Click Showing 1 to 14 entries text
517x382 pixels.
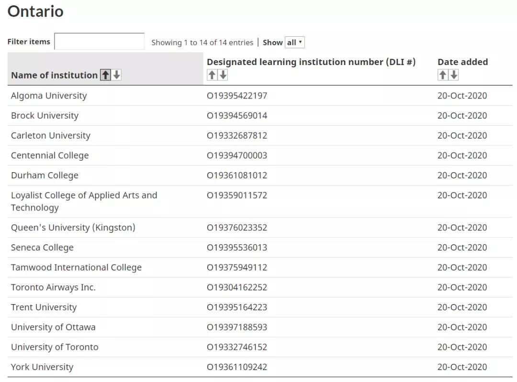click(x=202, y=43)
